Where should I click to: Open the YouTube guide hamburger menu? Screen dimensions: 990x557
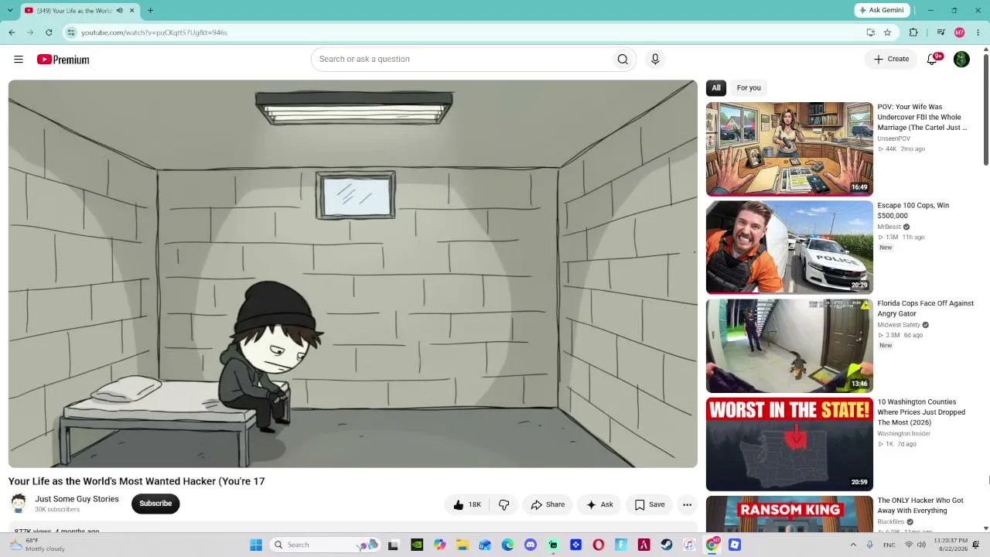[19, 60]
